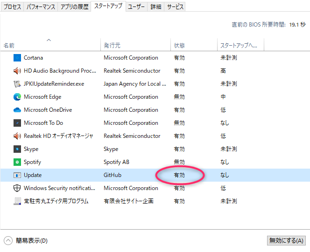Viewport: 310px width, 252px height.
Task: Click the Skype publisher cell
Action: tap(111, 149)
